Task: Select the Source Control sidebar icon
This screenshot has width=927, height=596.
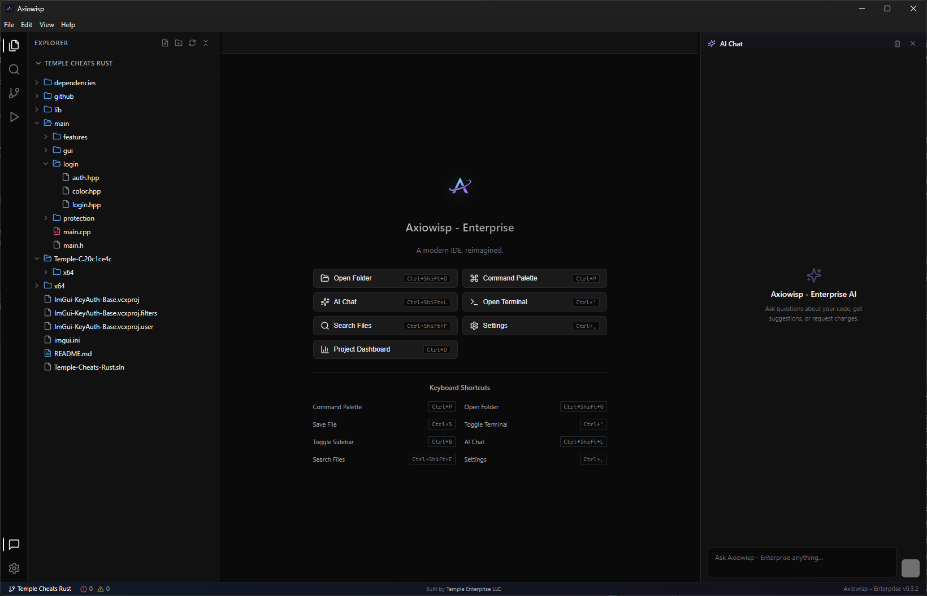Action: click(x=14, y=93)
